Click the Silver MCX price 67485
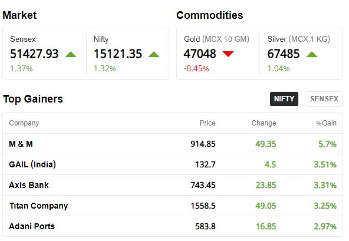Screen dimensions: 349x241 (x=284, y=54)
